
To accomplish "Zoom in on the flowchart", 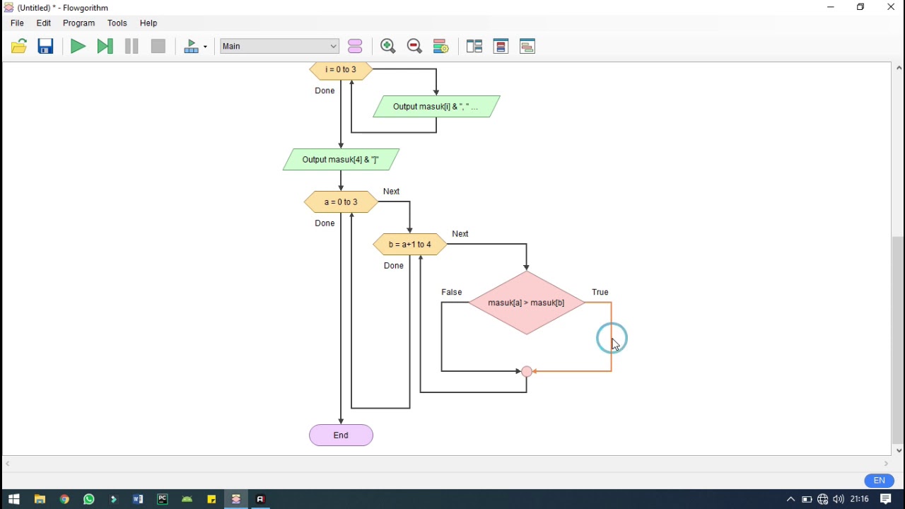I will [388, 47].
